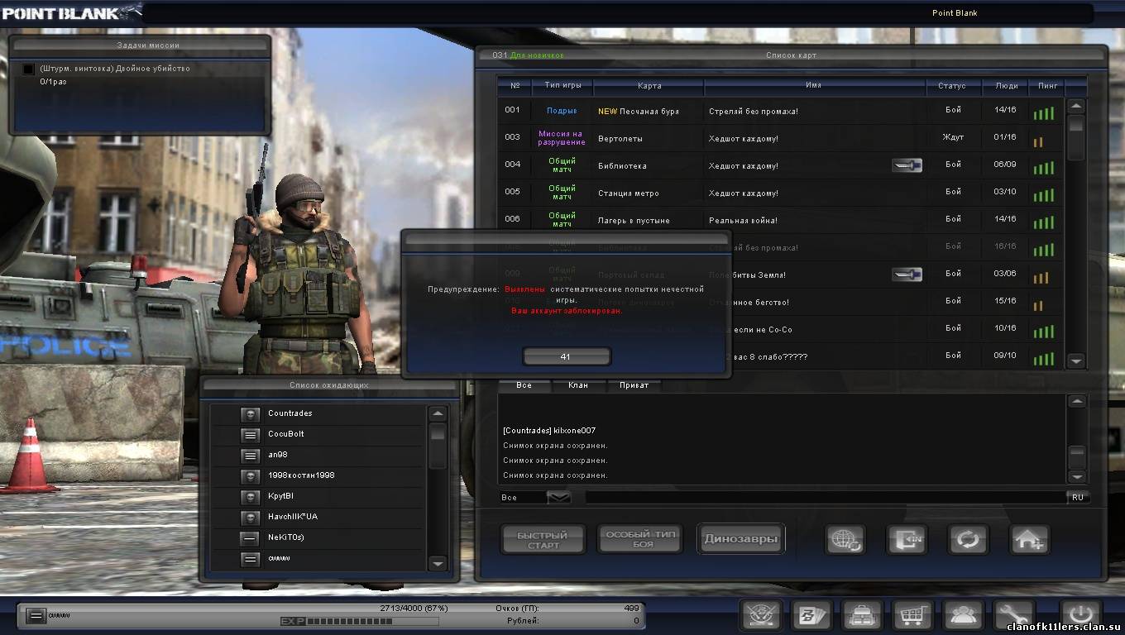The height and width of the screenshot is (635, 1125).
Task: Open the PB cards icon
Action: coord(812,615)
